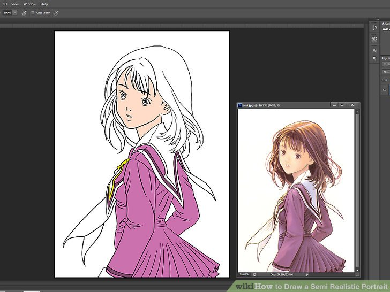
Task: Open the Help menu
Action: (44, 4)
